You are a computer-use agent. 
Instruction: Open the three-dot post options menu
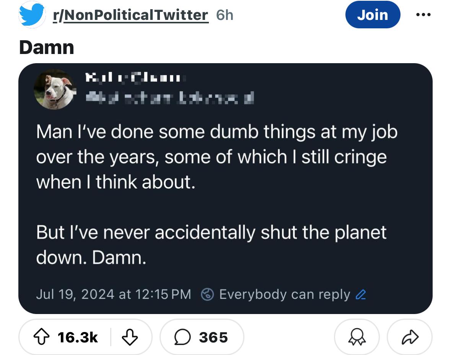[423, 15]
